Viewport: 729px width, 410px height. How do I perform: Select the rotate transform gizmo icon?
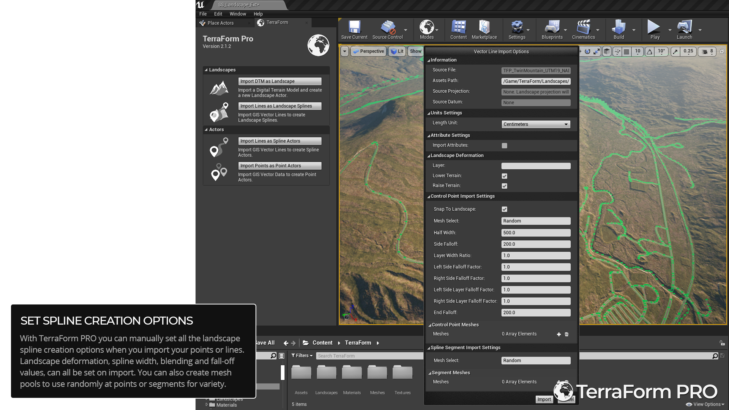[x=587, y=52]
